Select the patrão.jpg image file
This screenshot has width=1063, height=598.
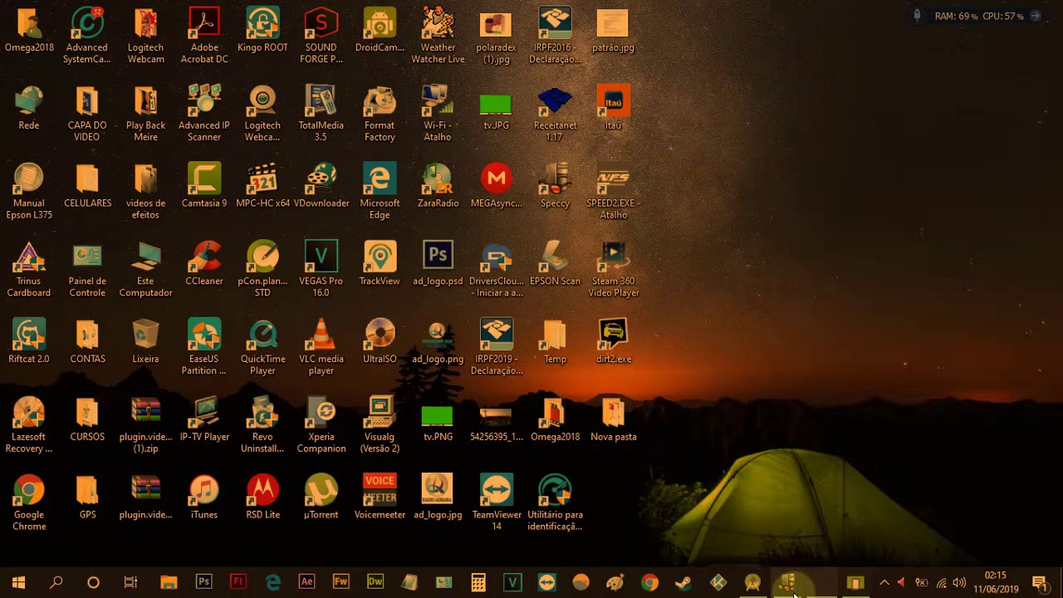click(x=614, y=30)
